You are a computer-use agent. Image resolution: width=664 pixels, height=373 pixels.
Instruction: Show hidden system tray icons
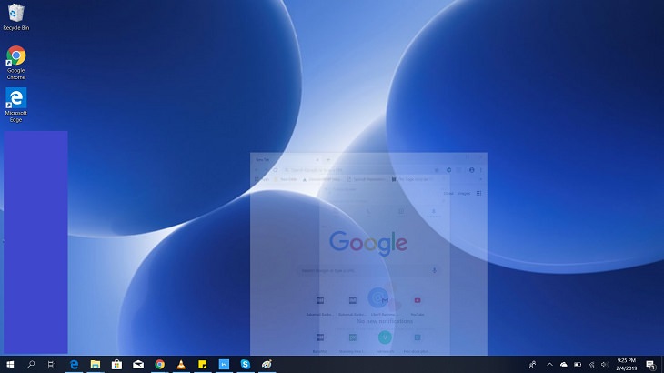click(x=549, y=364)
